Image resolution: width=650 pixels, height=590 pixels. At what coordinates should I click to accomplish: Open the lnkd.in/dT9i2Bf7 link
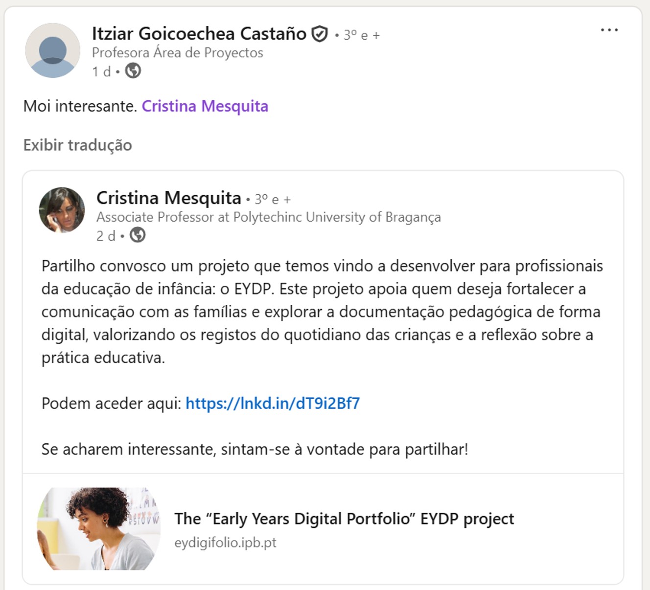point(273,403)
